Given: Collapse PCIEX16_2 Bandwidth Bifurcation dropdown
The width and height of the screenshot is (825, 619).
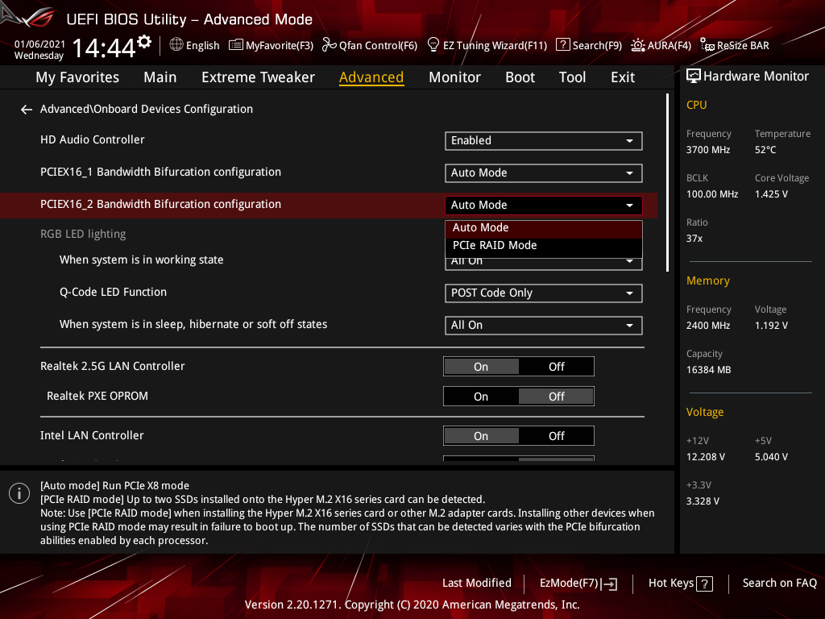Looking at the screenshot, I should tap(544, 206).
